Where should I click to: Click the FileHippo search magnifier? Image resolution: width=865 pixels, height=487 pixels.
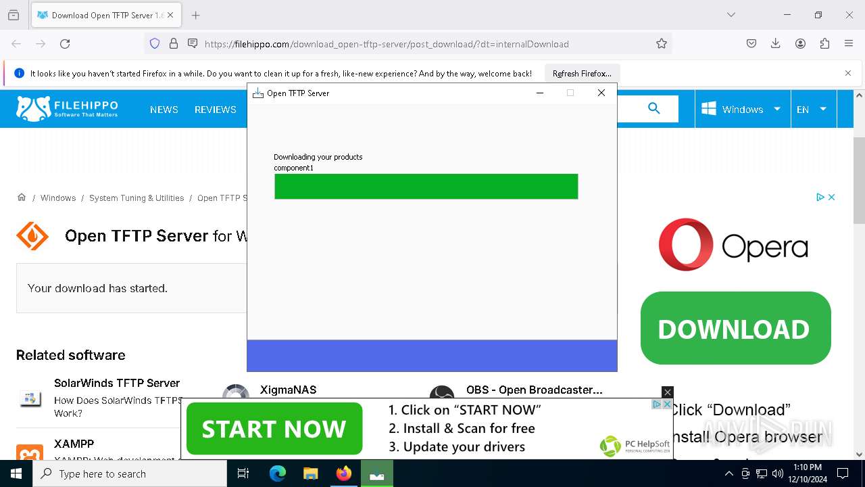tap(653, 108)
